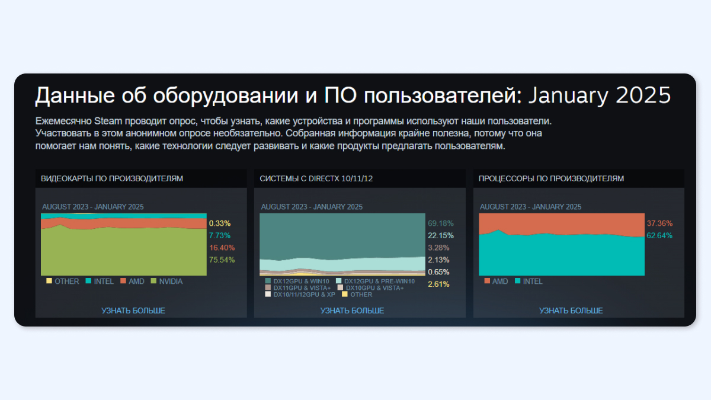Click the page title ending 'January 2025'
This screenshot has height=400, width=711.
(353, 95)
